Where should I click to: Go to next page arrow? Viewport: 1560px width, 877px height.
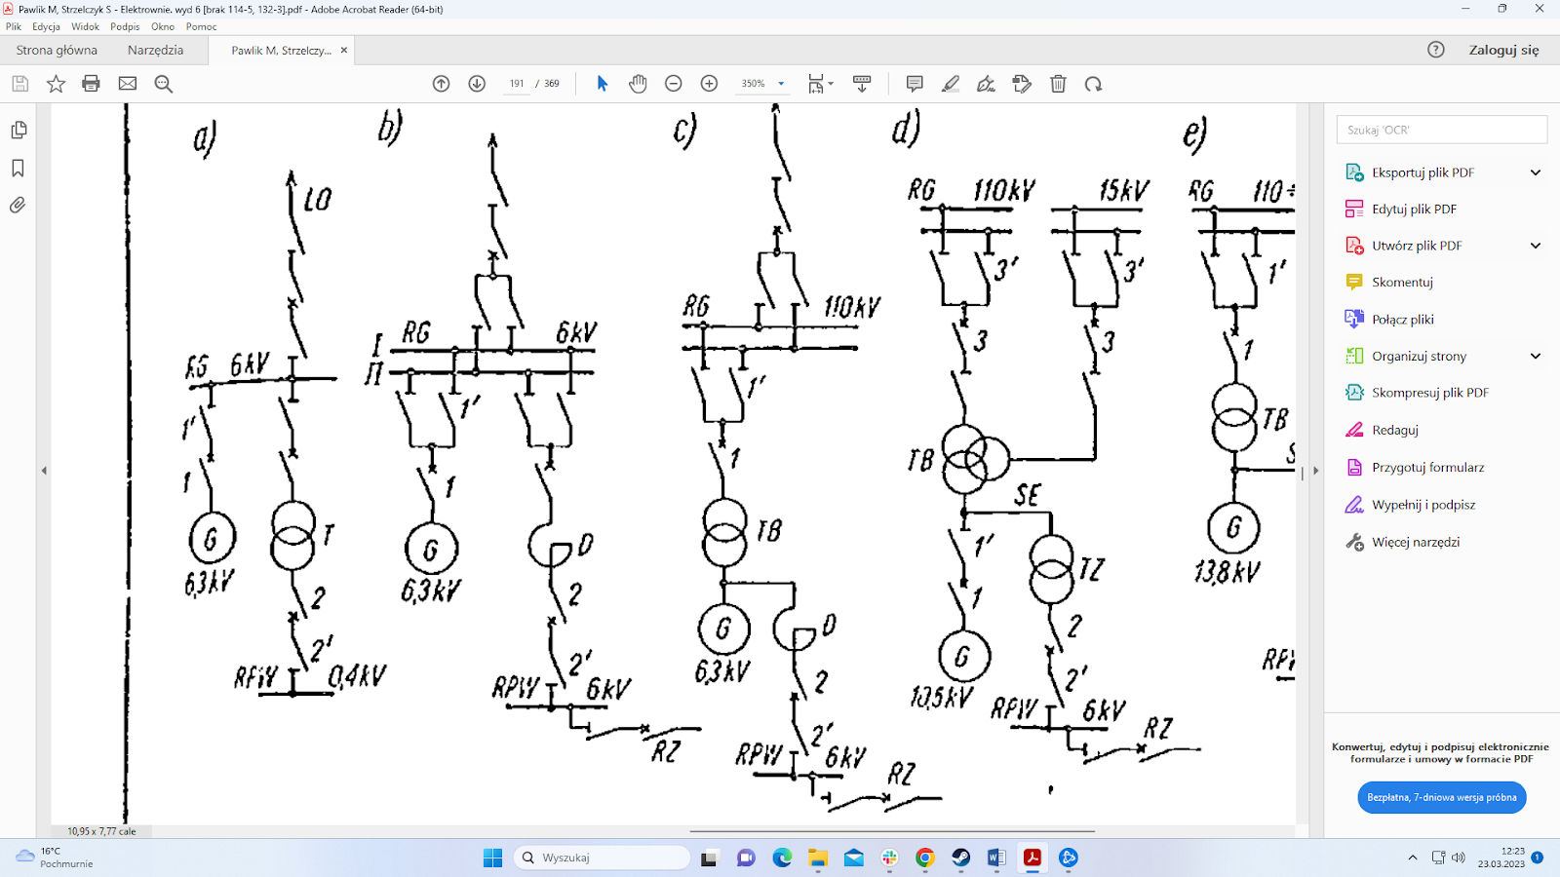pos(477,84)
